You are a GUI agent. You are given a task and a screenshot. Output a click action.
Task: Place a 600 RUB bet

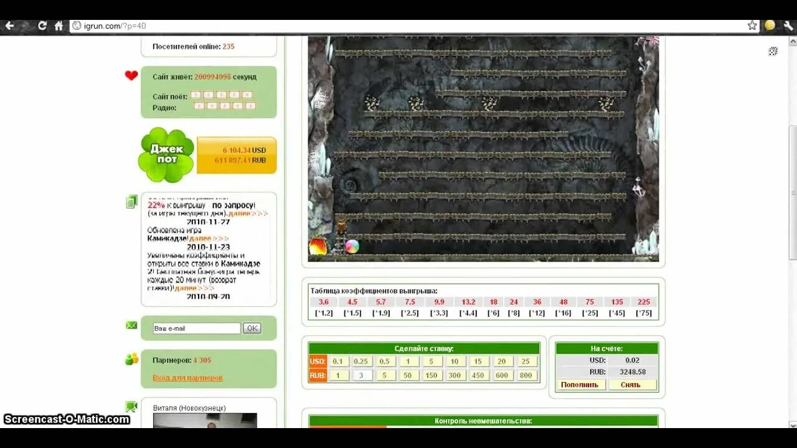(502, 375)
